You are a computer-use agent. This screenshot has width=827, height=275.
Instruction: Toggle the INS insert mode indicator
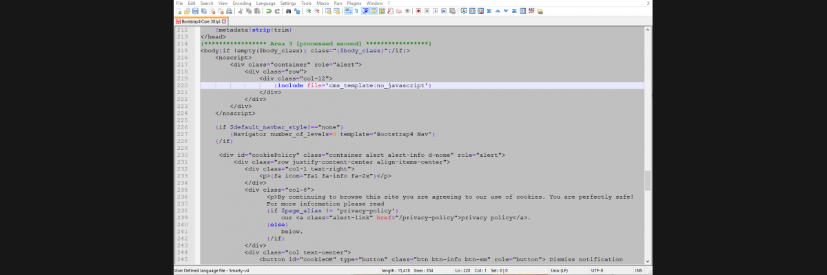pyautogui.click(x=638, y=270)
